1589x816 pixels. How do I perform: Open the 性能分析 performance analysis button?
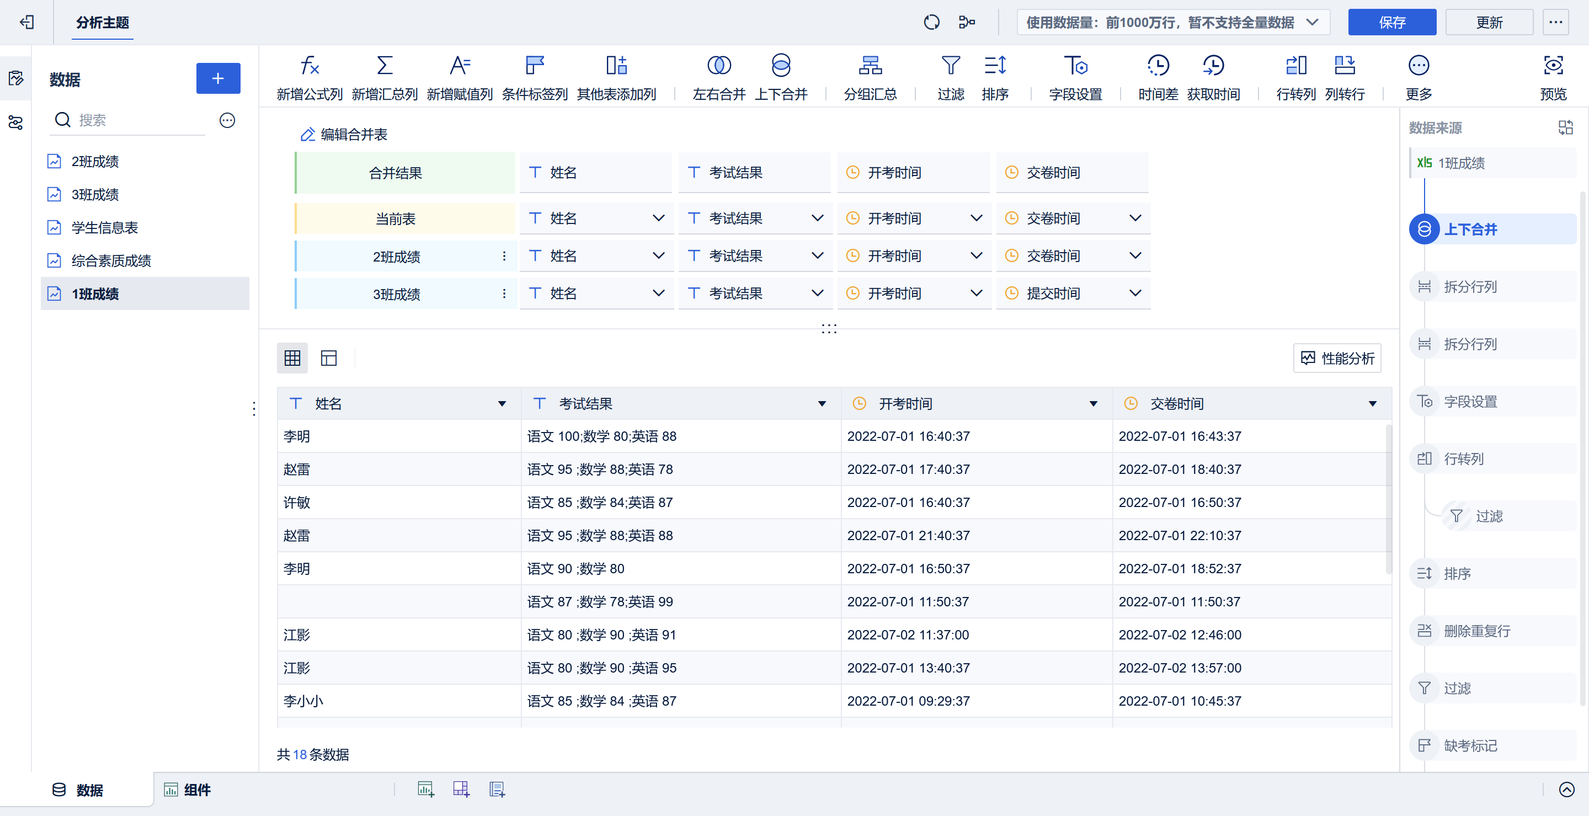(1337, 359)
